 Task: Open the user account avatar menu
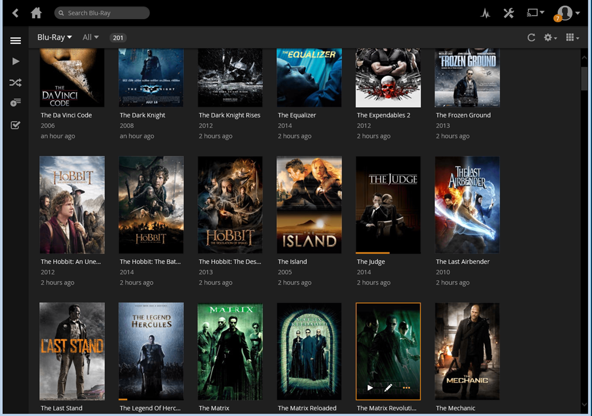click(567, 13)
